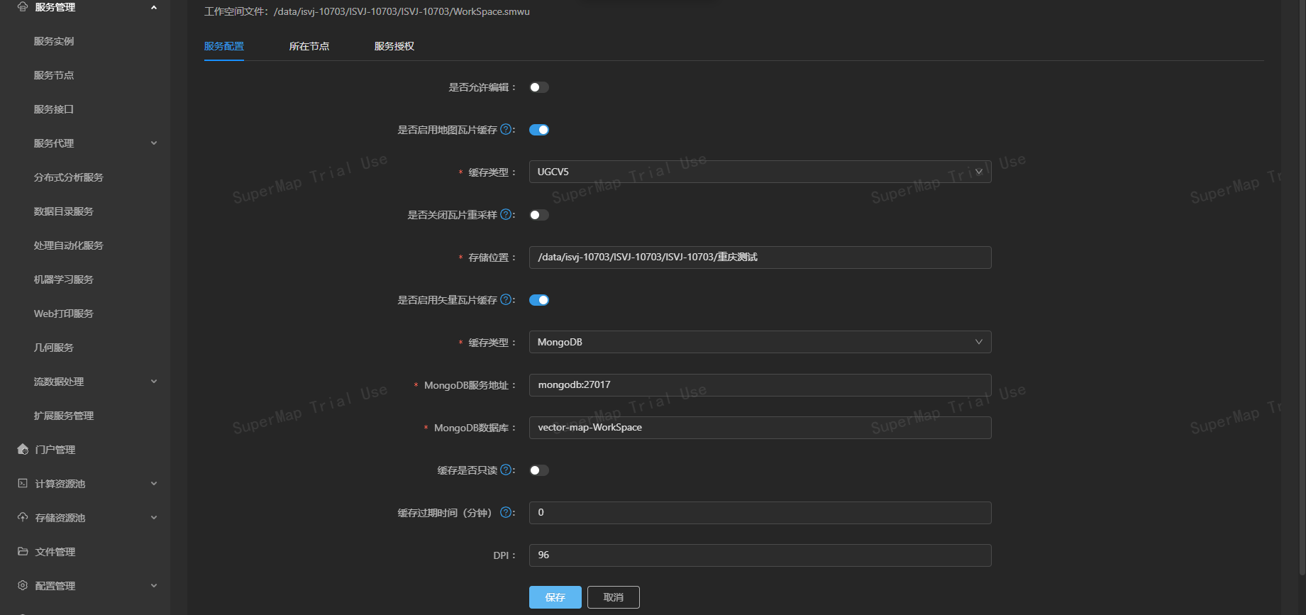
Task: Switch to the 所在节点 tab
Action: pos(309,46)
